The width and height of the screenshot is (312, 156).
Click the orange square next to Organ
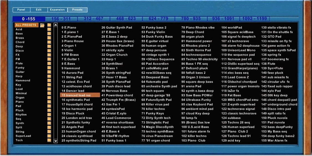pos(49,98)
